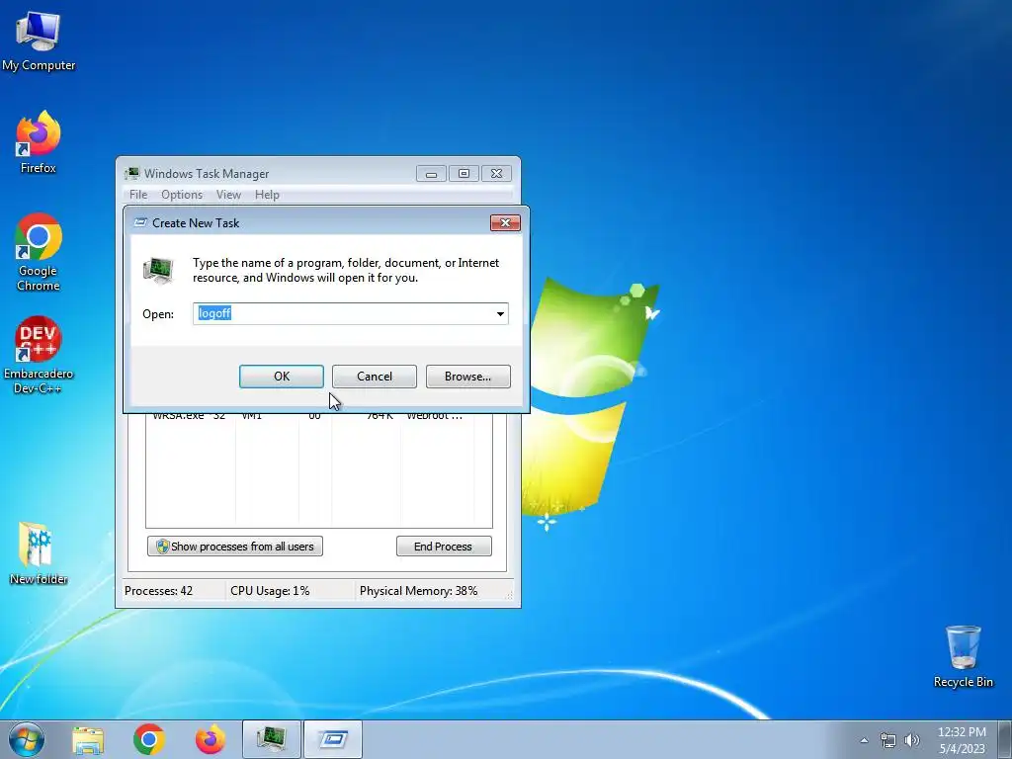Show hidden system tray icons
Image resolution: width=1012 pixels, height=759 pixels.
tap(864, 740)
